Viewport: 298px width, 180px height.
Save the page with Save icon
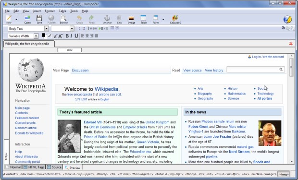pos(39,19)
